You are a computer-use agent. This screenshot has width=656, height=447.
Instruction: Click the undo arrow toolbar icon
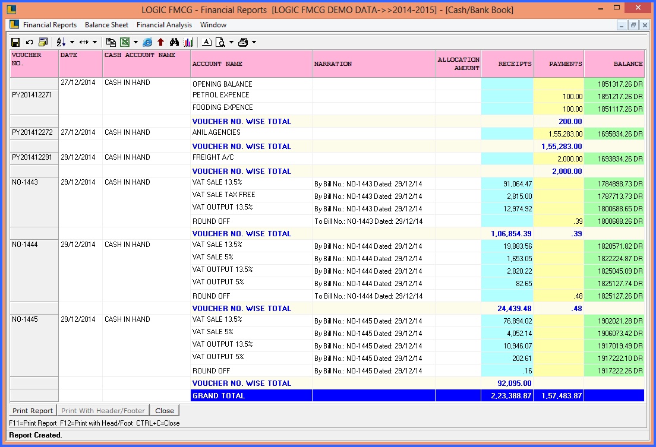coord(29,42)
